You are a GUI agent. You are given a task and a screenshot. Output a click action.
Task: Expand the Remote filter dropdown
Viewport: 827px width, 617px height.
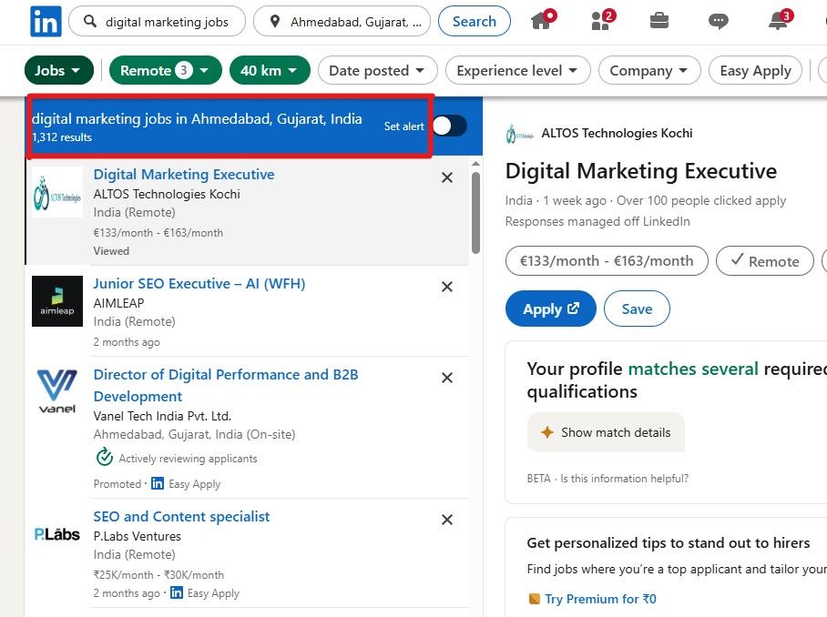pos(166,70)
